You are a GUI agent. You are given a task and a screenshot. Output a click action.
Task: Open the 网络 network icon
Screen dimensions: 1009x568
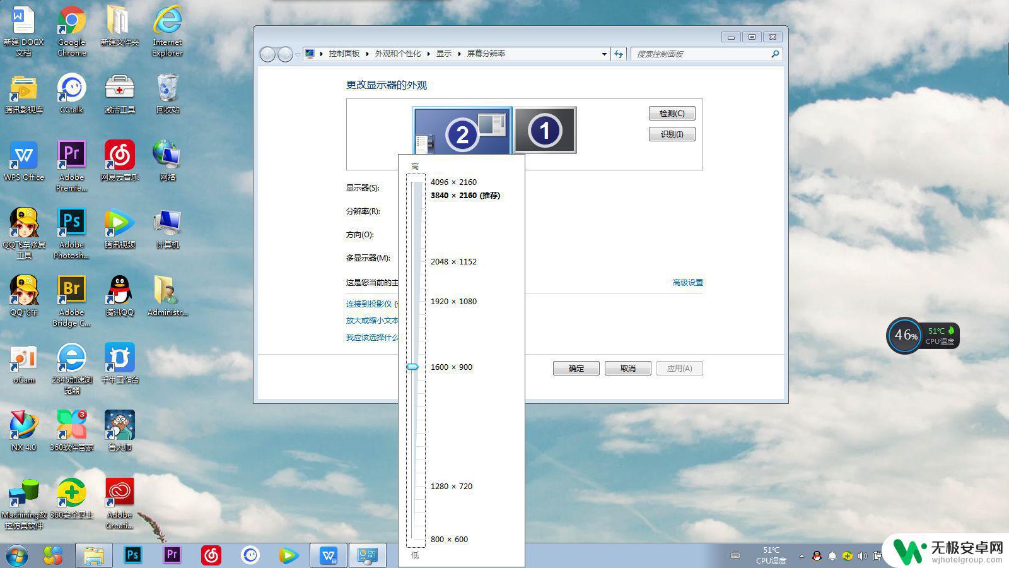coord(167,162)
